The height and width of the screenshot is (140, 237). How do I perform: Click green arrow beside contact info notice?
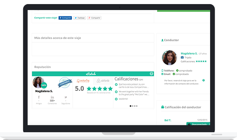click(x=204, y=80)
